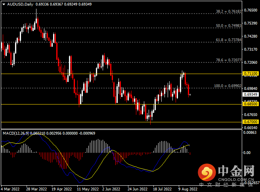Click the 2 Jun 2022 date label
Image resolution: width=260 pixels, height=192 pixels.
pos(111,189)
